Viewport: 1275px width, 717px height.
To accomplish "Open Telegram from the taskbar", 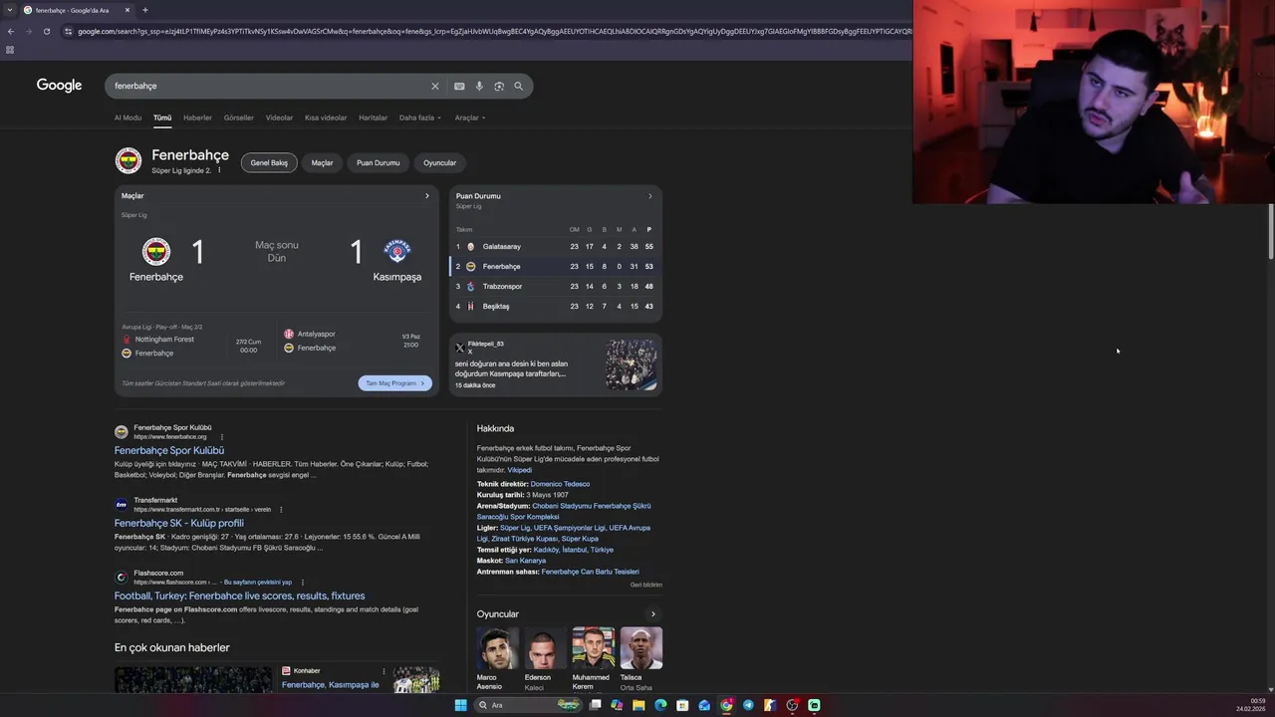I will coord(748,705).
